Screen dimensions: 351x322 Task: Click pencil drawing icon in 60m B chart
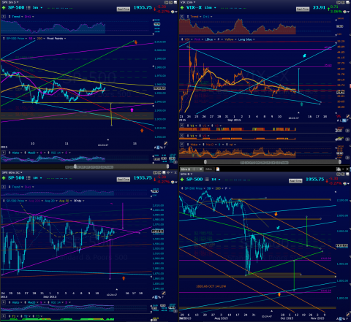tap(347, 315)
